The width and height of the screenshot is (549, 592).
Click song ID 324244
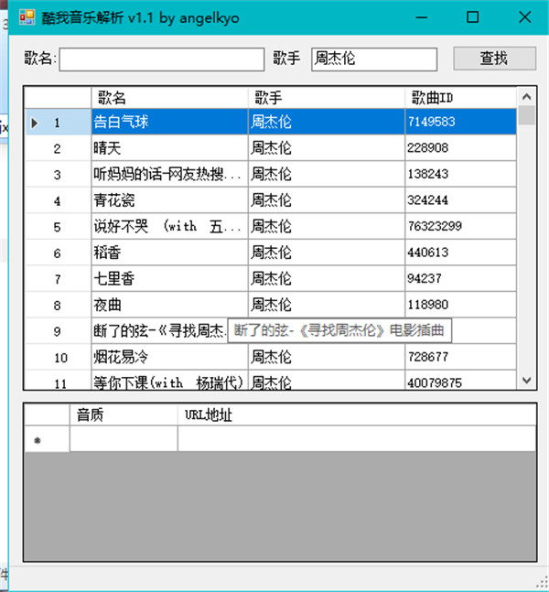pos(460,200)
